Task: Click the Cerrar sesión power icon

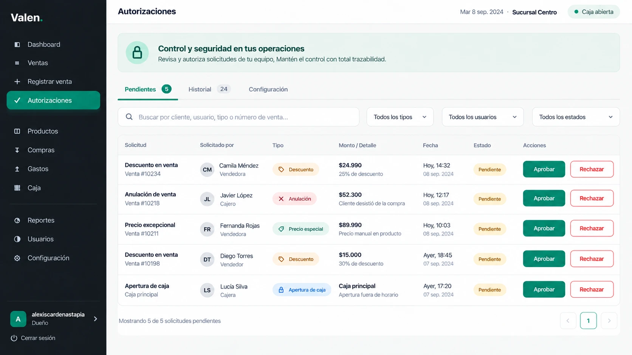Action: (x=14, y=338)
